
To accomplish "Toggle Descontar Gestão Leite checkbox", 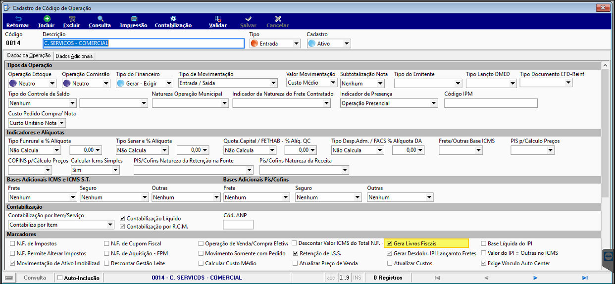I will [x=106, y=263].
